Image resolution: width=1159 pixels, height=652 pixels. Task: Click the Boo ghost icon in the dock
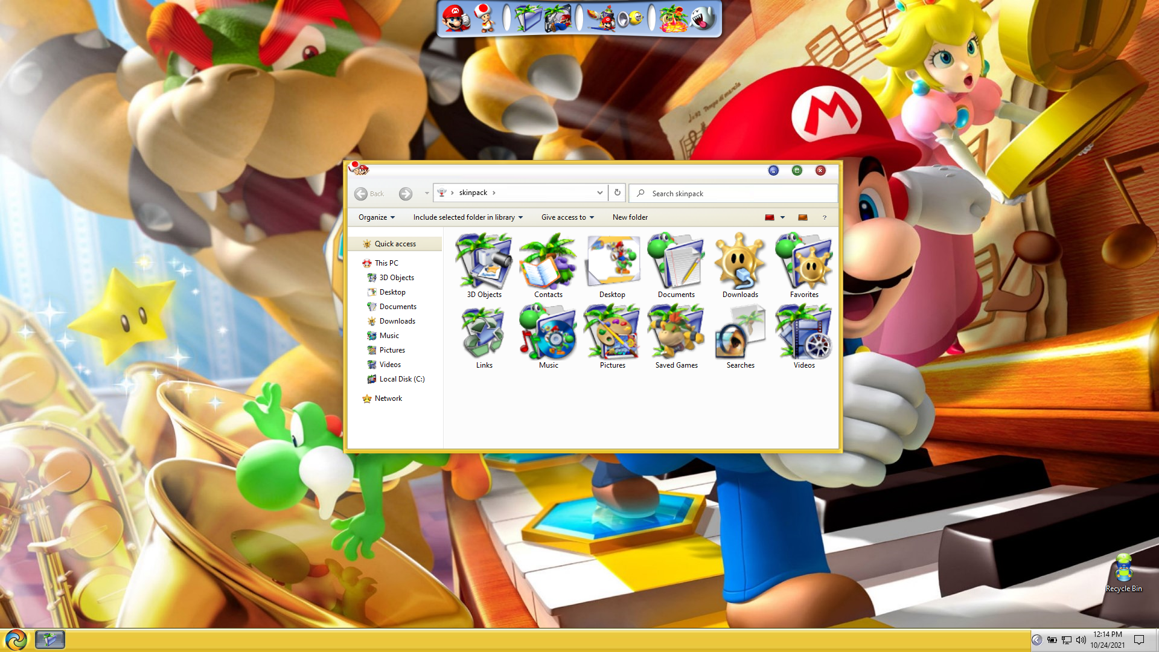click(703, 18)
